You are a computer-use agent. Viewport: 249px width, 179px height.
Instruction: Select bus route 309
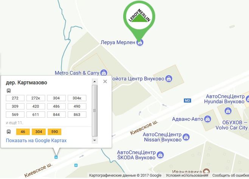(x=15, y=106)
